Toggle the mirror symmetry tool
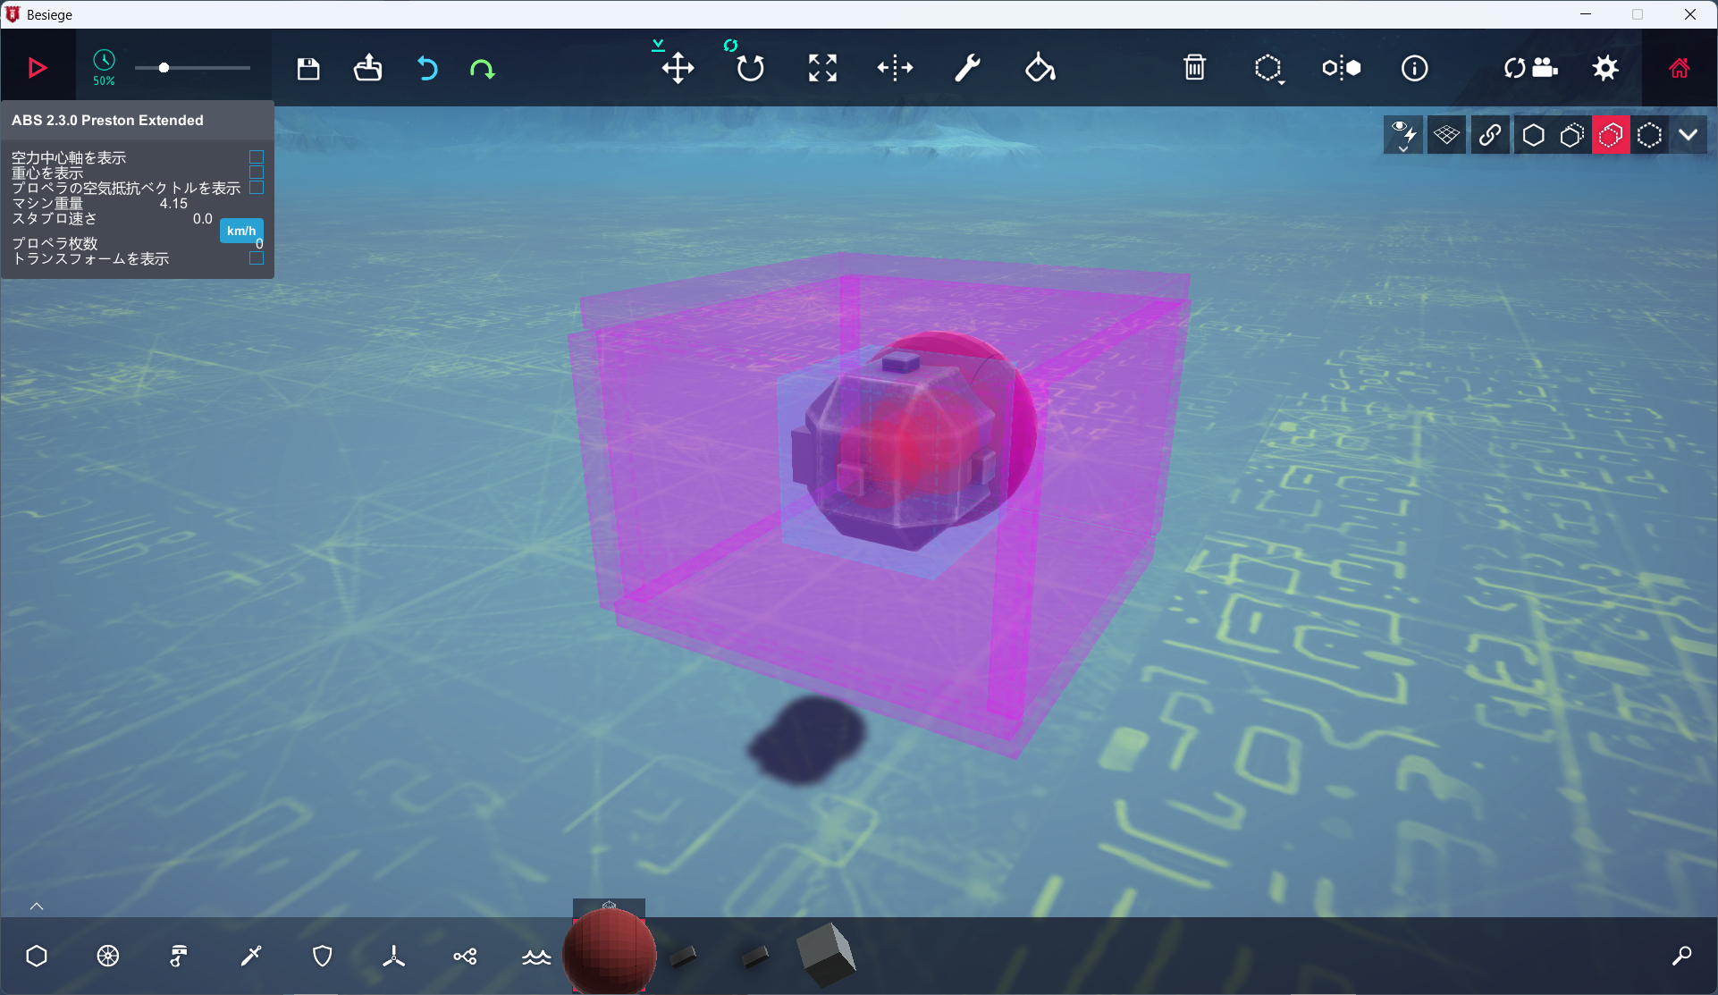The image size is (1718, 995). point(1341,68)
